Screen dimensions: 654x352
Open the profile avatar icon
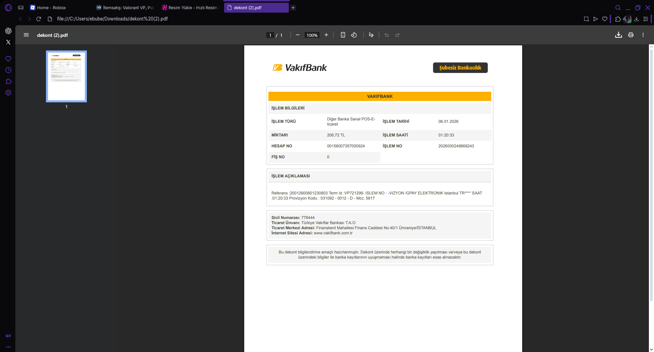[627, 19]
